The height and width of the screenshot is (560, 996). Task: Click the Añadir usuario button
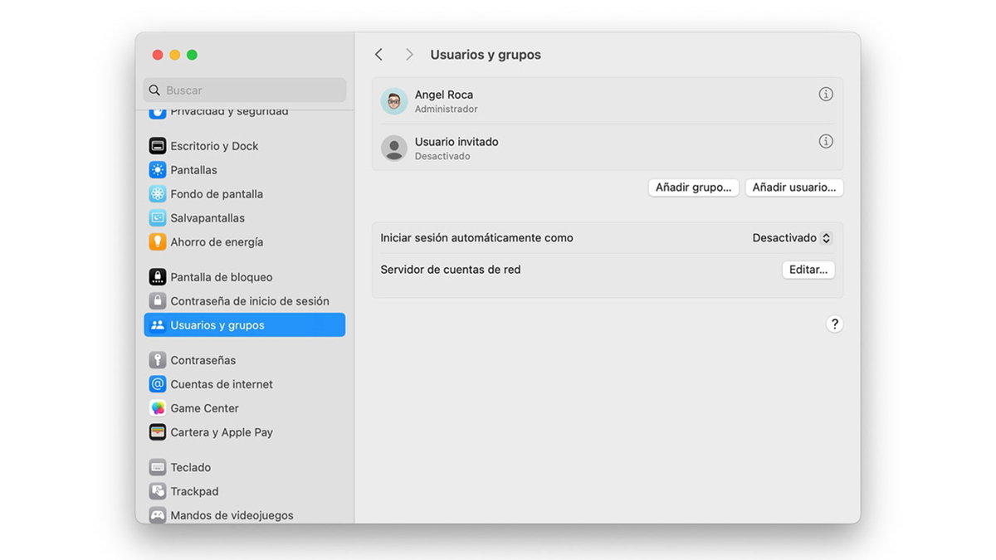[x=793, y=187]
